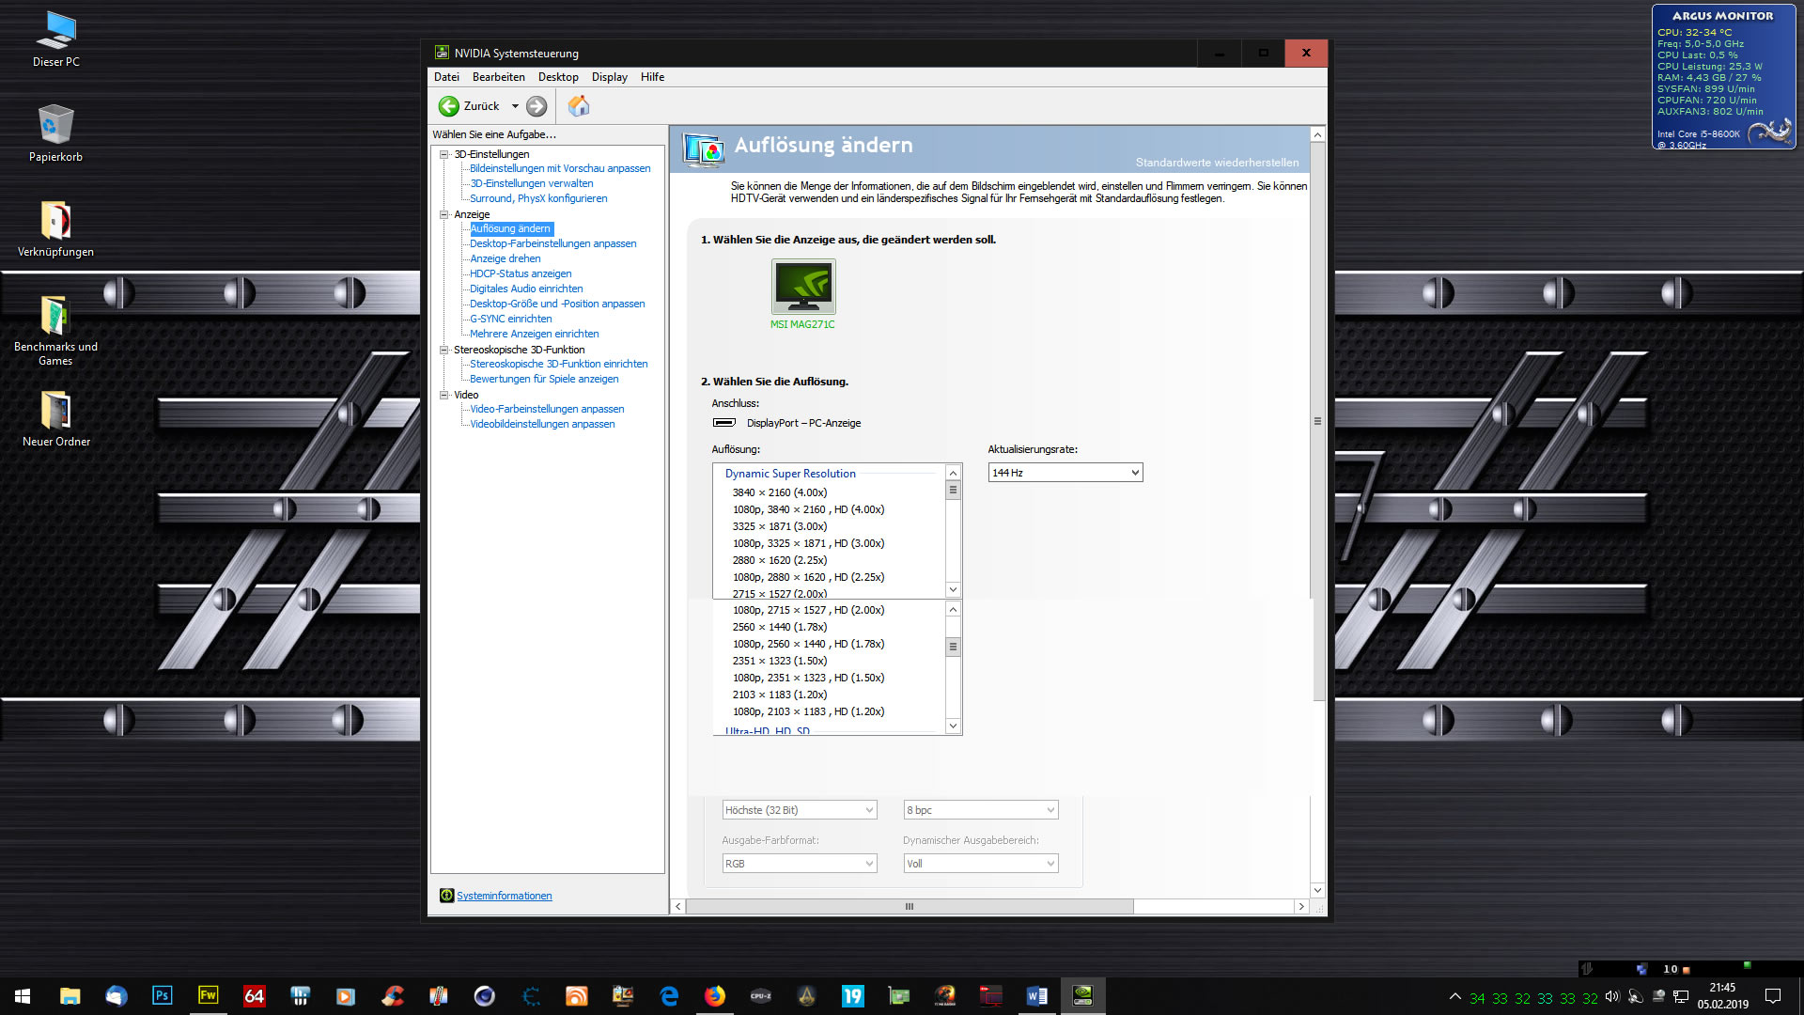Open Word from the taskbar
The width and height of the screenshot is (1804, 1015).
pos(1036,995)
